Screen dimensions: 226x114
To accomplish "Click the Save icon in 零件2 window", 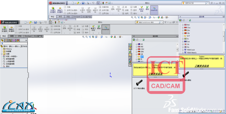I will 83,3.
